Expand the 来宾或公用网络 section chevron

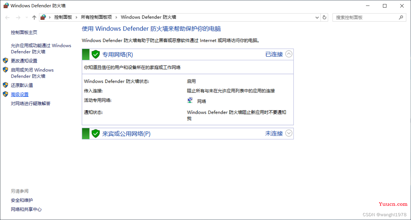tap(289, 133)
